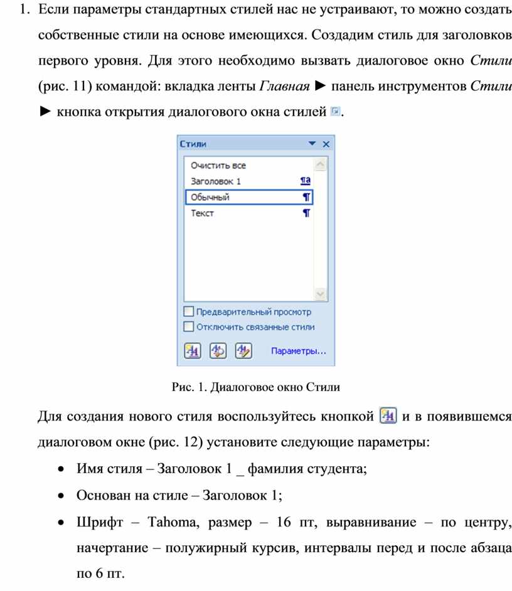Click the styles list scroll down arrow
512x591 pixels.
[321, 293]
